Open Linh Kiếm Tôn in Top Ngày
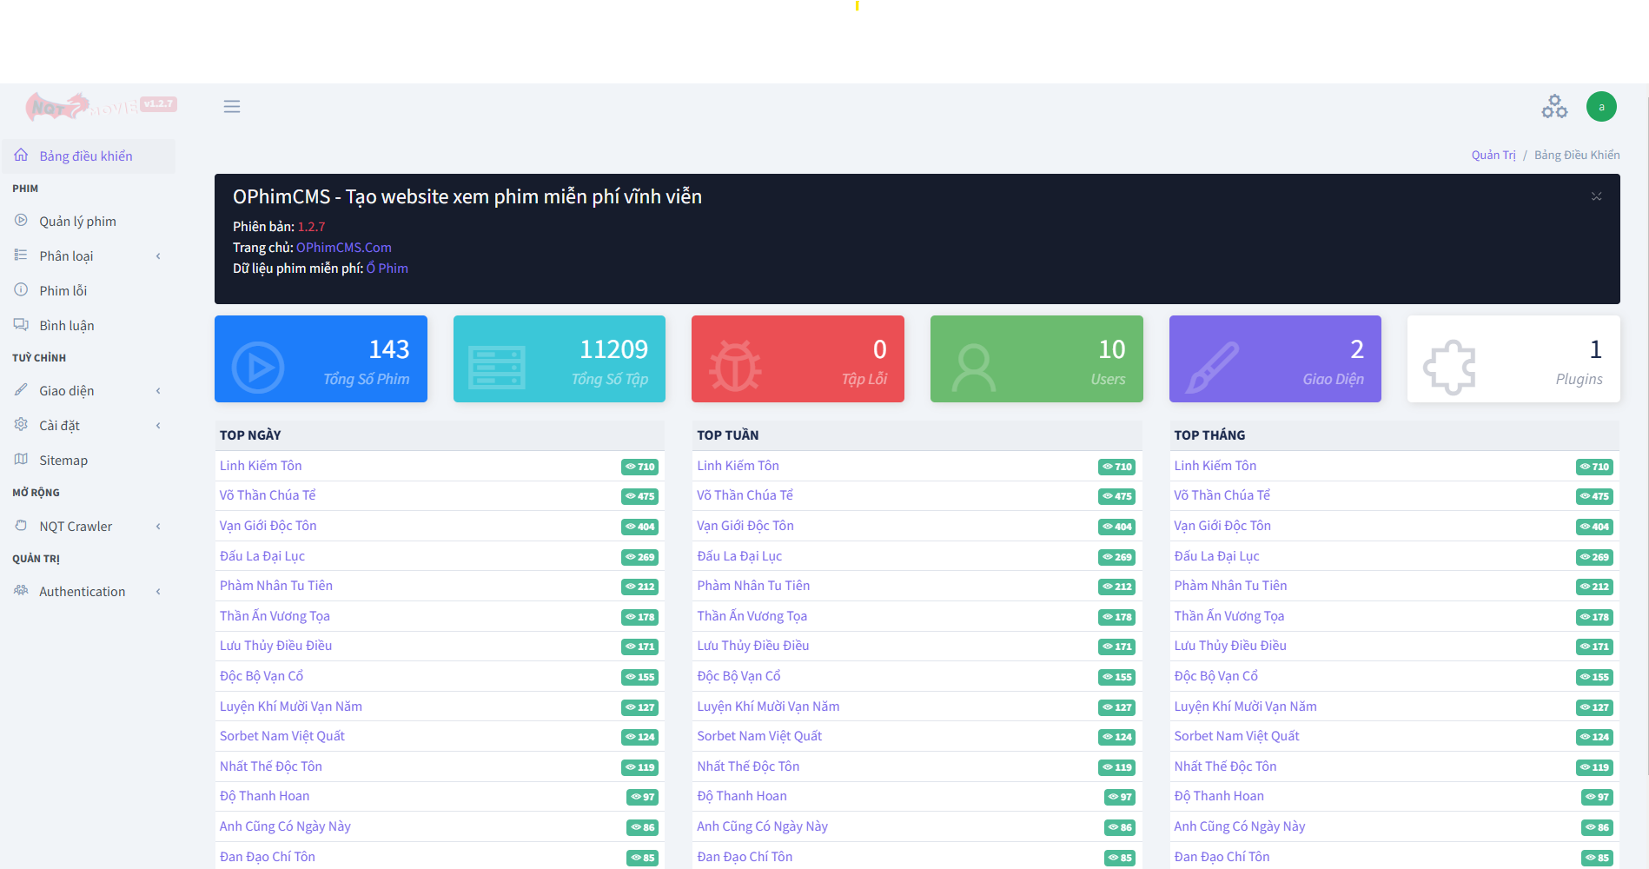 pyautogui.click(x=261, y=466)
